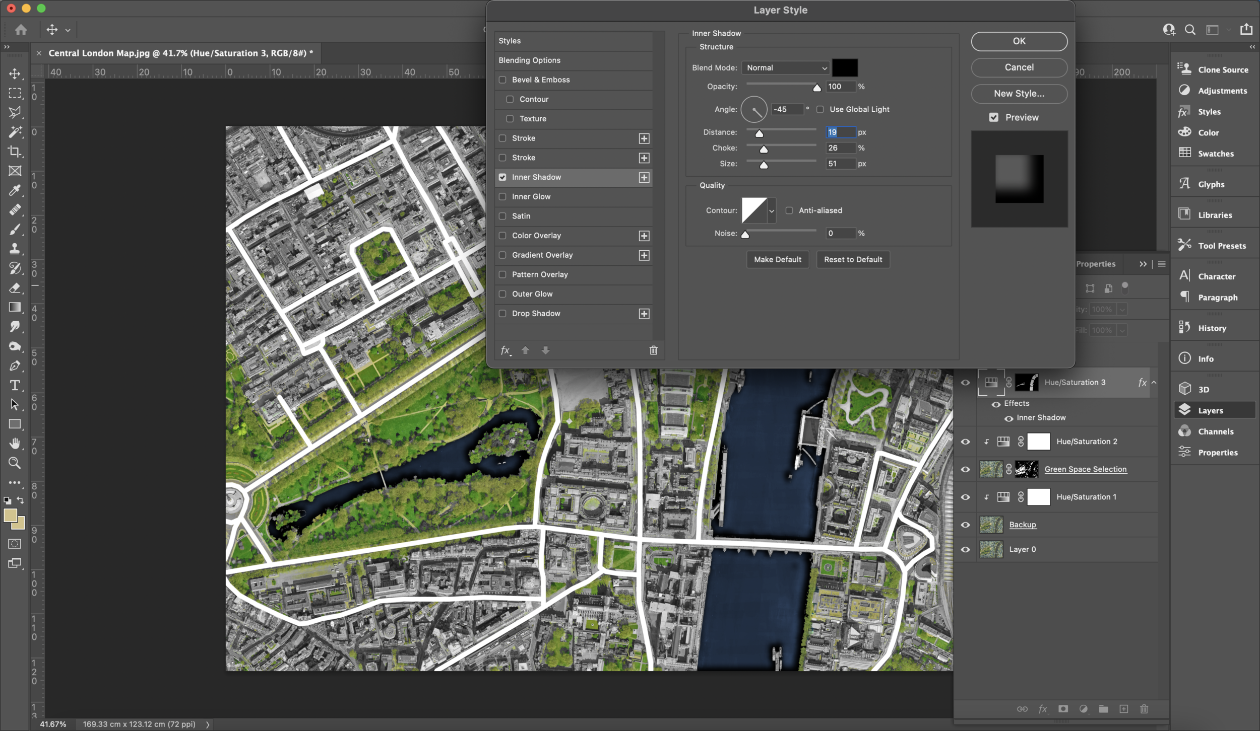Open the Swatches panel
The image size is (1260, 731).
tap(1215, 154)
